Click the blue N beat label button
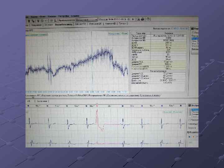This screenshot has height=168, width=224. (189, 137)
